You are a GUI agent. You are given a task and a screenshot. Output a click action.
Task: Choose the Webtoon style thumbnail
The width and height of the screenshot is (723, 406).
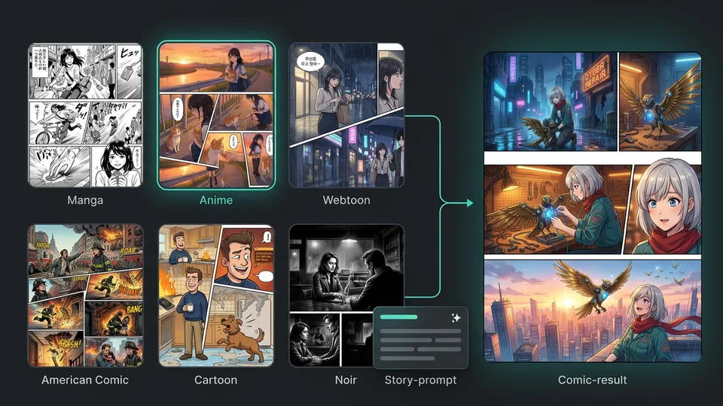346,115
